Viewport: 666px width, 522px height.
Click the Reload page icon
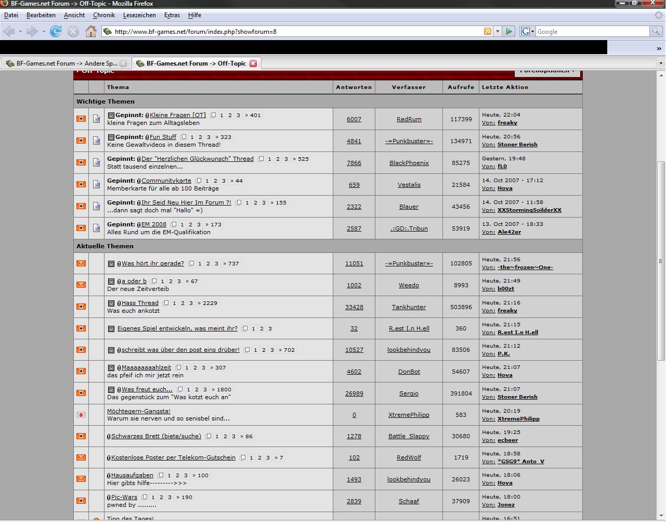click(56, 31)
